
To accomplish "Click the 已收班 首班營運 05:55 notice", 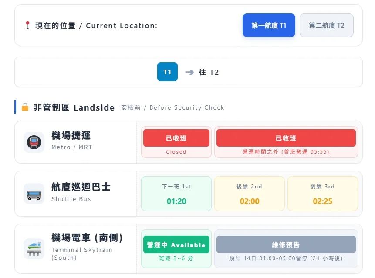I will click(x=286, y=142).
